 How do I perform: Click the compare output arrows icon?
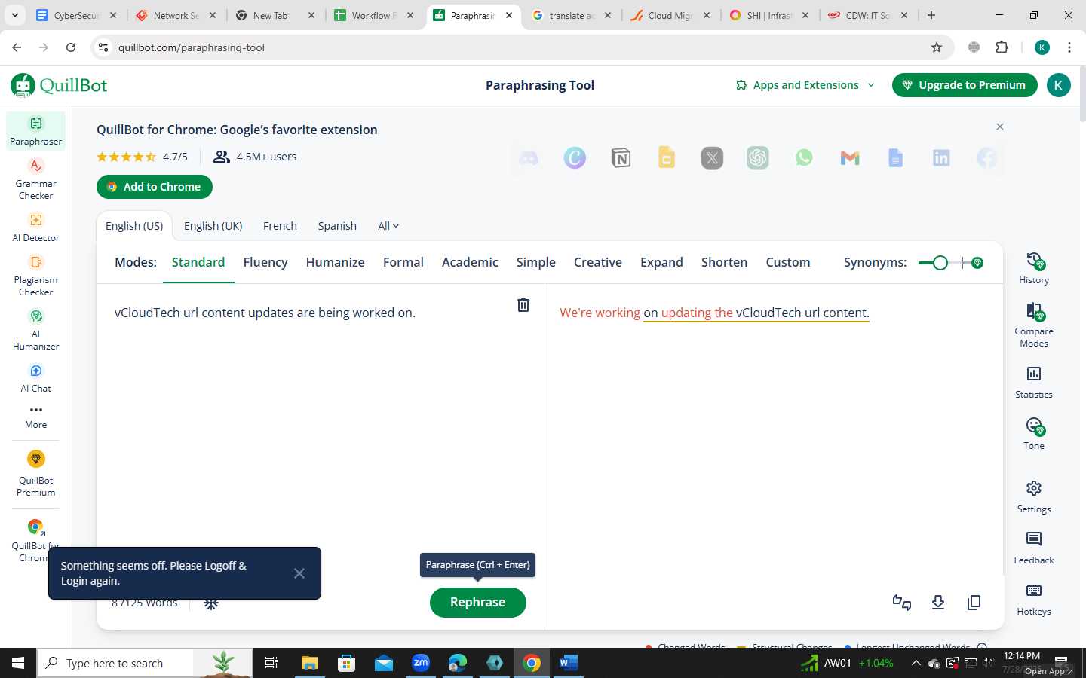coord(902,603)
